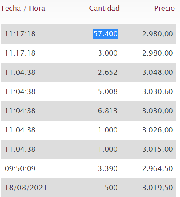Click the 5.008 quantity value
This screenshot has height=197, width=180.
108,91
